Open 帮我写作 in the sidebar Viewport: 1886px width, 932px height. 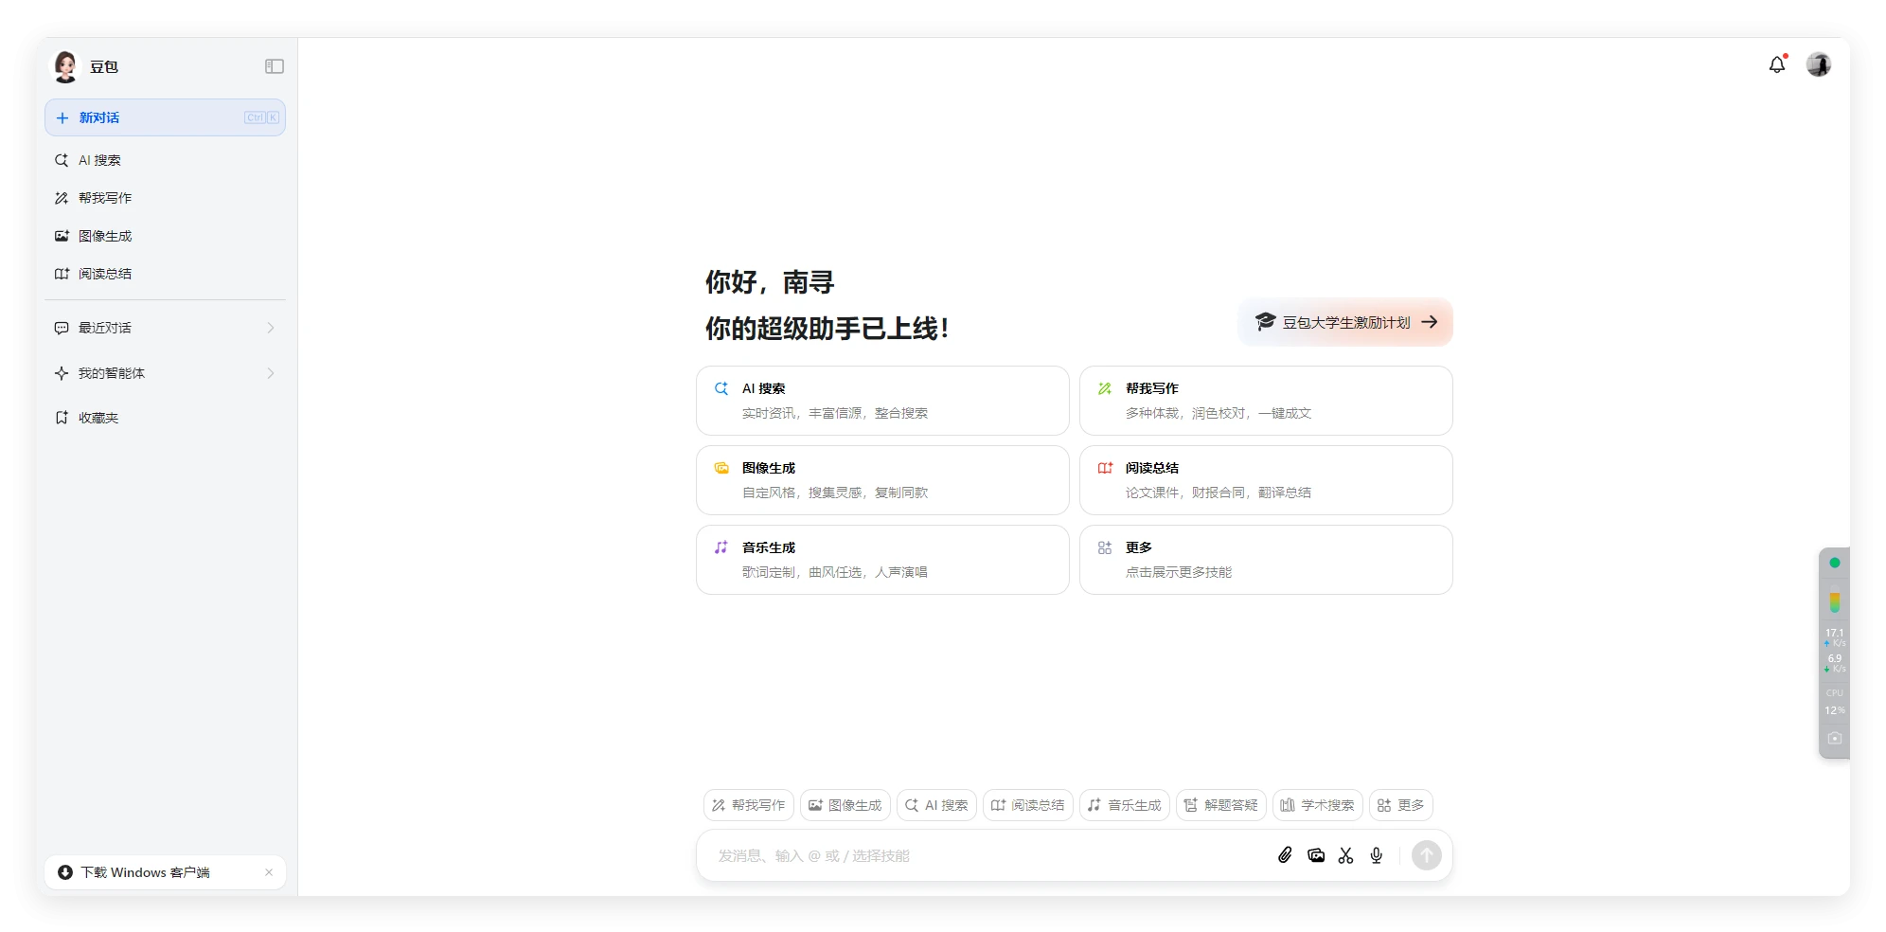tap(165, 198)
